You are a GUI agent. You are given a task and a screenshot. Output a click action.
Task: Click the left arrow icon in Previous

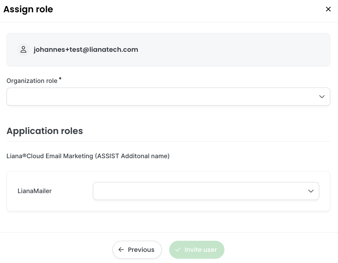[121, 250]
